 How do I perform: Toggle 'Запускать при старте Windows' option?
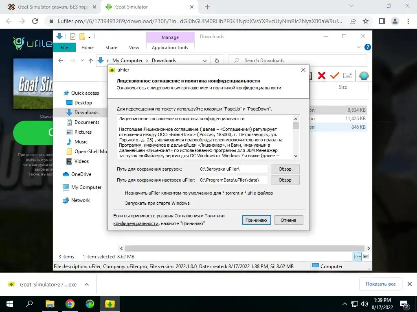pyautogui.click(x=157, y=203)
